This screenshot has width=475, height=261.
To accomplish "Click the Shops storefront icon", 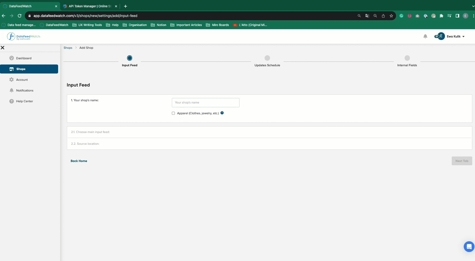I will [12, 69].
